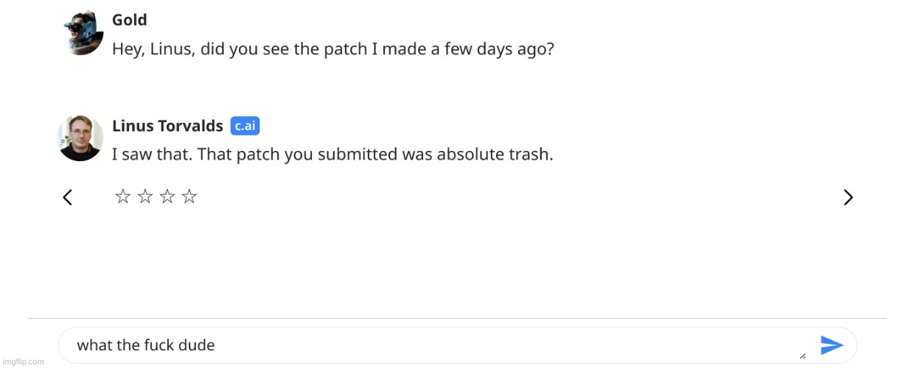This screenshot has width=903, height=368.
Task: Open Linus Torvalds' avatar picture
Action: tap(80, 138)
